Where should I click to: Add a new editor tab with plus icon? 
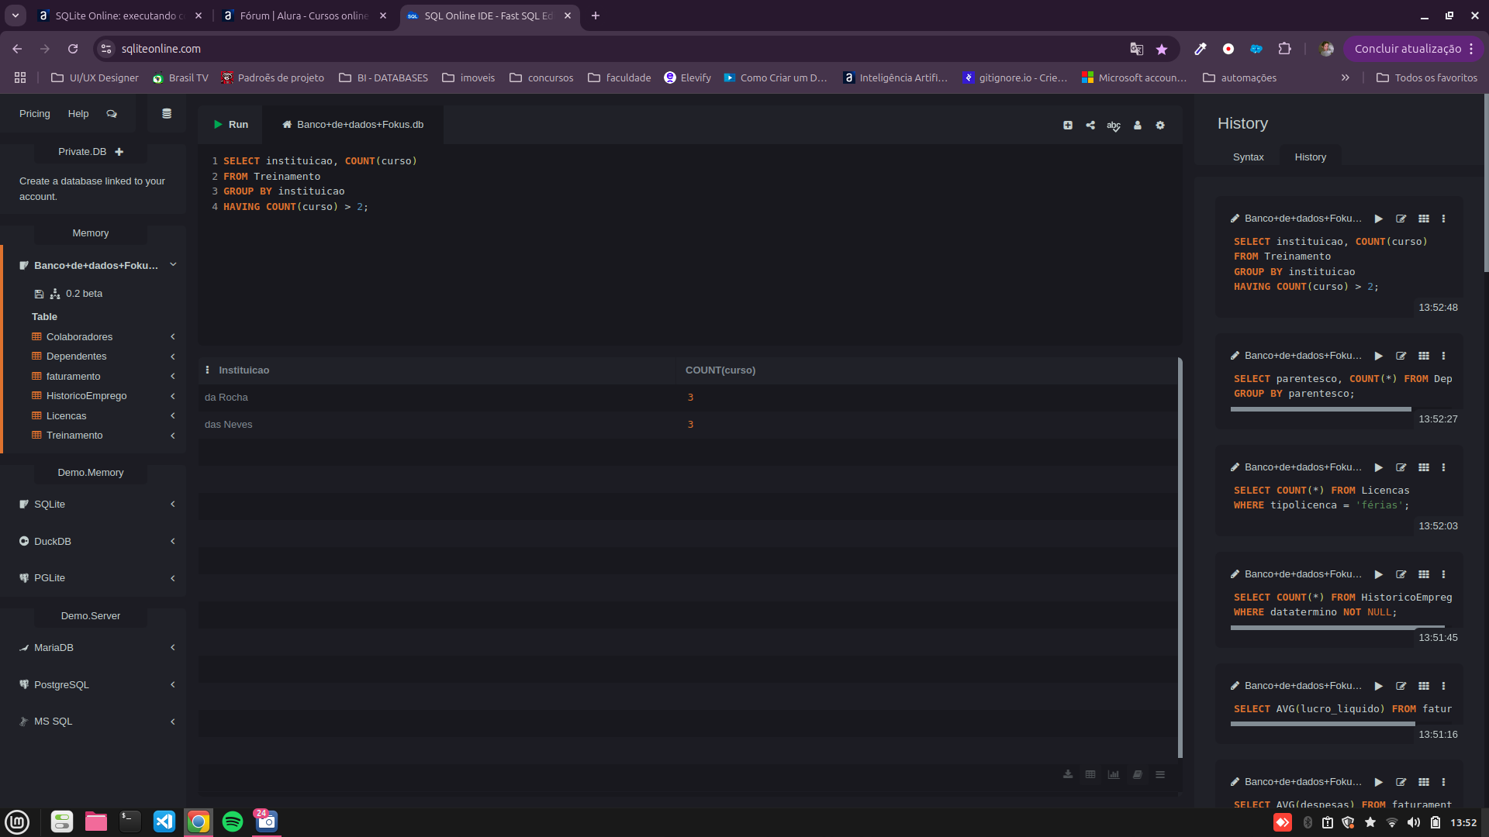pos(1068,126)
